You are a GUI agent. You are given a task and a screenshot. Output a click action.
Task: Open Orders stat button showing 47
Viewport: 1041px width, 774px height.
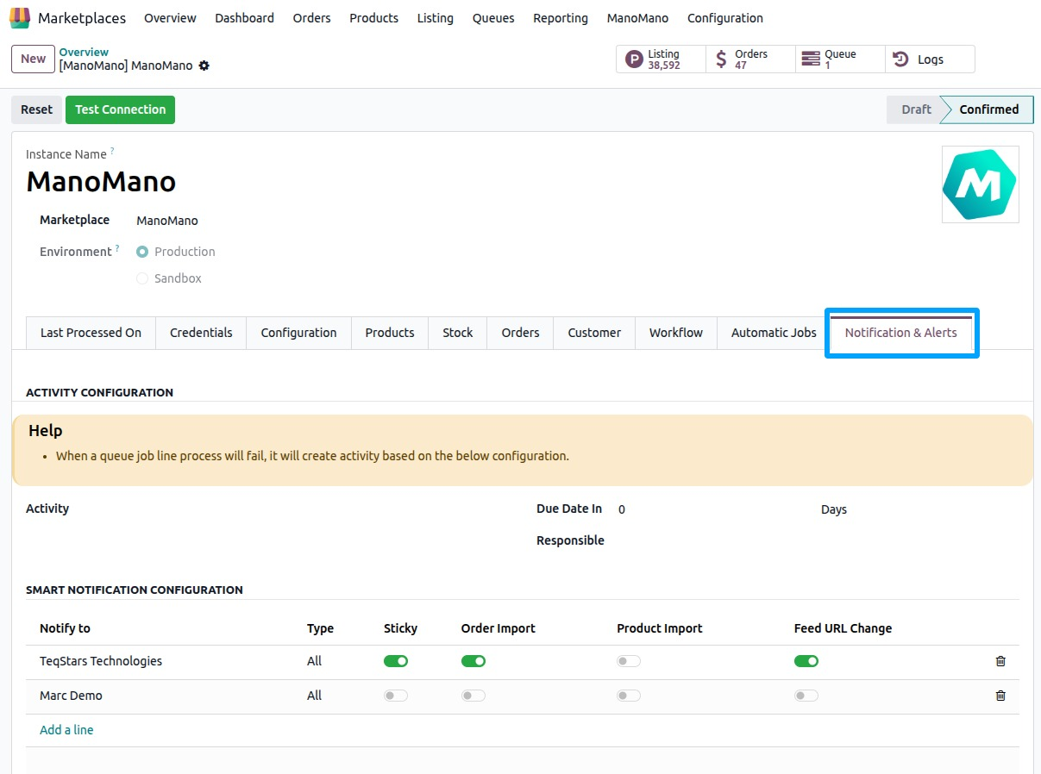pyautogui.click(x=750, y=59)
